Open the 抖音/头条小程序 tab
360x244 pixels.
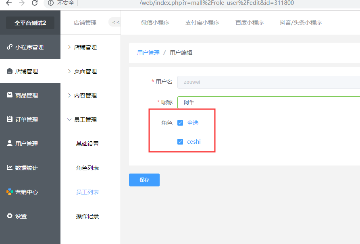[x=300, y=23]
